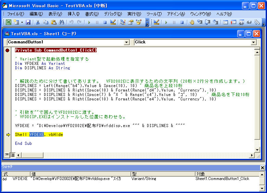267x193 pixels.
Task: Close the ウォッチ watch panel
Action: [263, 168]
